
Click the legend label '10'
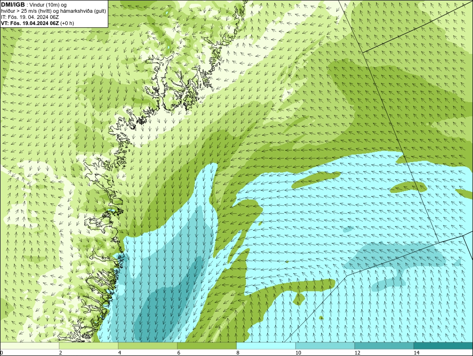coord(298,353)
